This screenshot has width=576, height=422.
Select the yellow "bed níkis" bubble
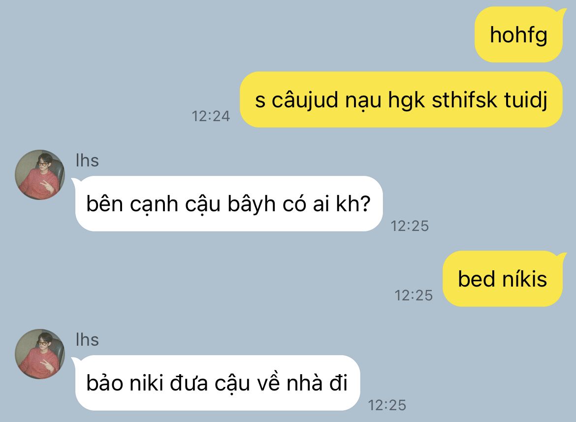pyautogui.click(x=503, y=279)
